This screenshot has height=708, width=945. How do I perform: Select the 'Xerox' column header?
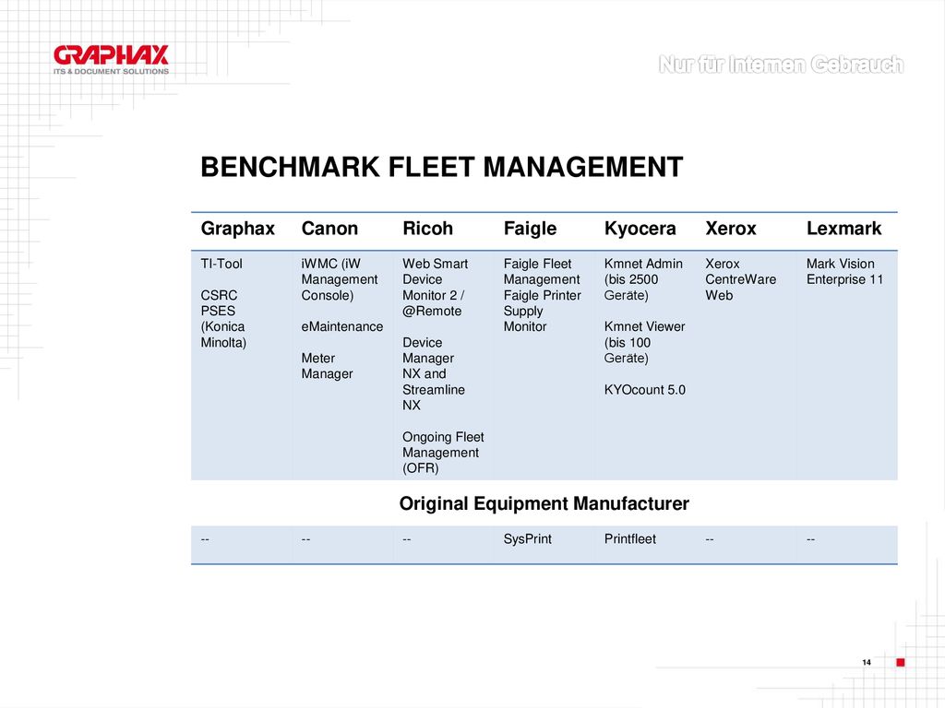731,229
